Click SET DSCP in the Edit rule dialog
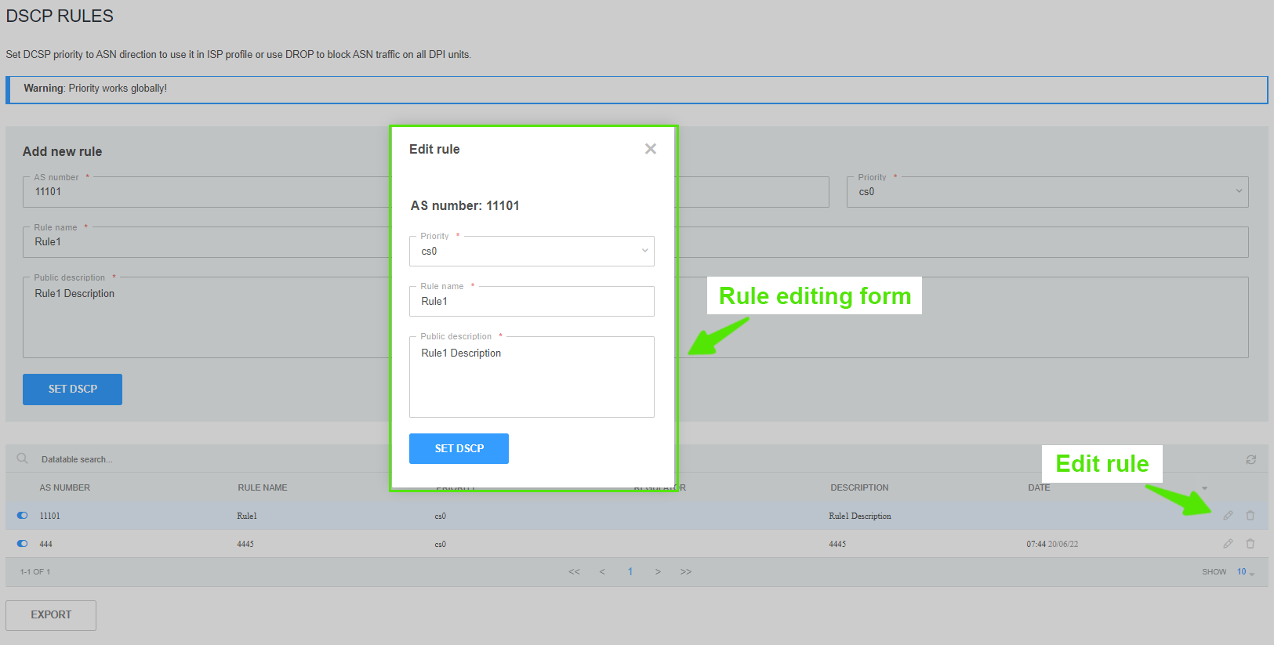 [459, 449]
